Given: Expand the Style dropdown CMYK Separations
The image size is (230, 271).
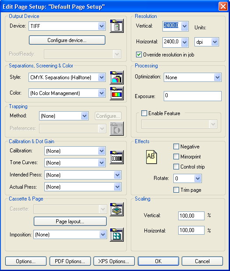Looking at the screenshot, I should point(101,77).
